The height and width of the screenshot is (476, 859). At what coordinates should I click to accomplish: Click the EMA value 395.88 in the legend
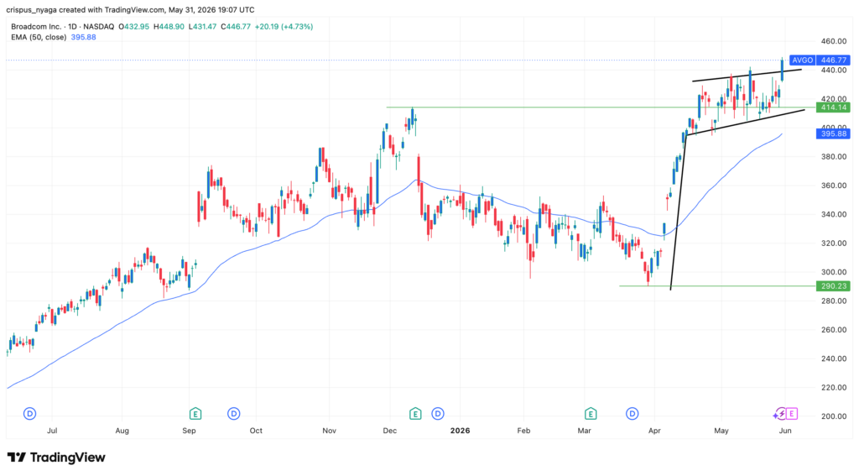(x=83, y=37)
